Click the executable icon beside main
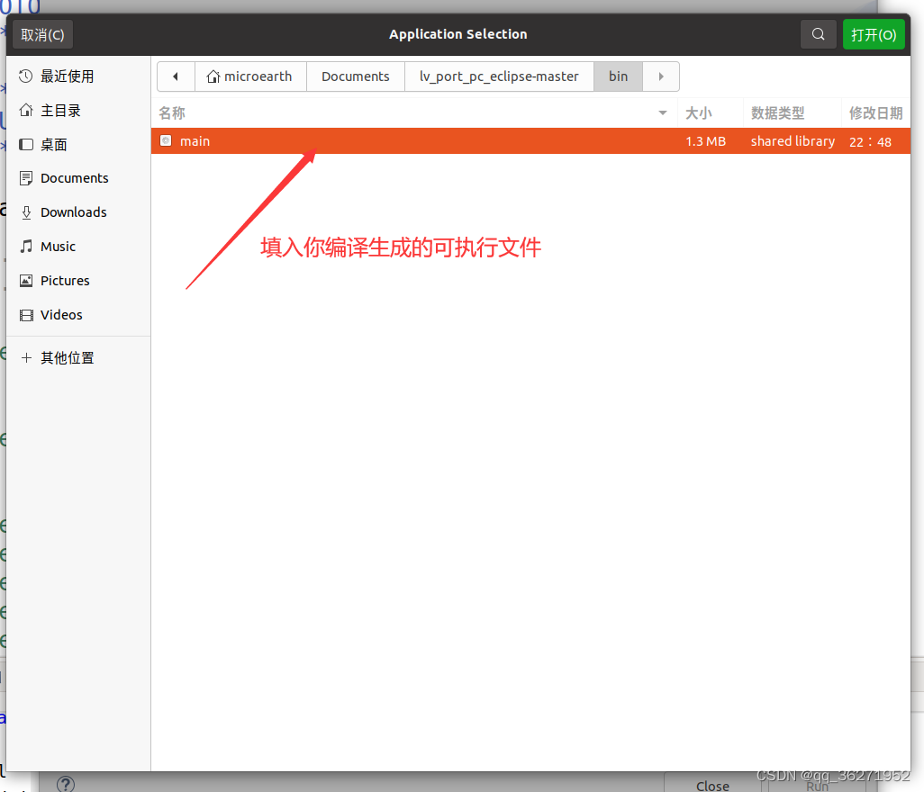The width and height of the screenshot is (924, 792). click(166, 140)
